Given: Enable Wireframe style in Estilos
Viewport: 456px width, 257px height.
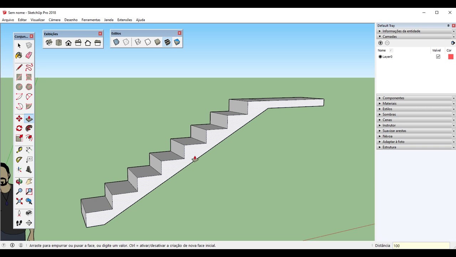Looking at the screenshot, I should (138, 42).
